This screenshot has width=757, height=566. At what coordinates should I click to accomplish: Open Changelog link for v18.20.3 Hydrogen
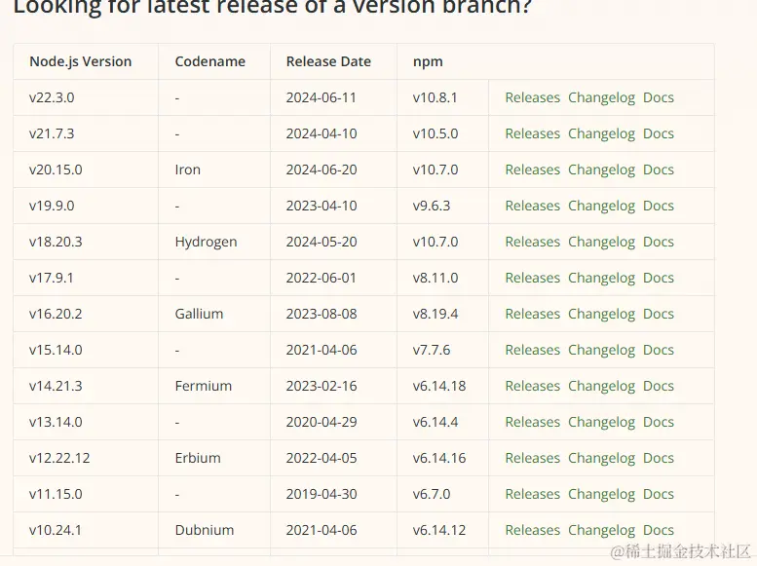tap(601, 242)
